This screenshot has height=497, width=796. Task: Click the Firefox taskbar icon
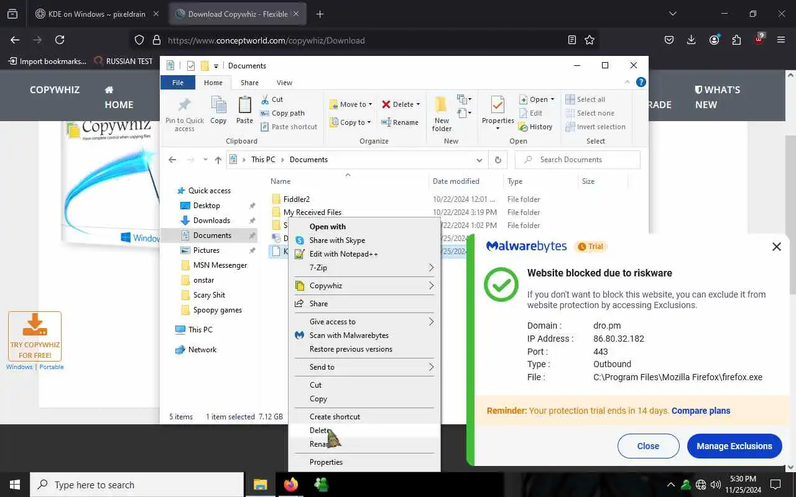pyautogui.click(x=290, y=485)
